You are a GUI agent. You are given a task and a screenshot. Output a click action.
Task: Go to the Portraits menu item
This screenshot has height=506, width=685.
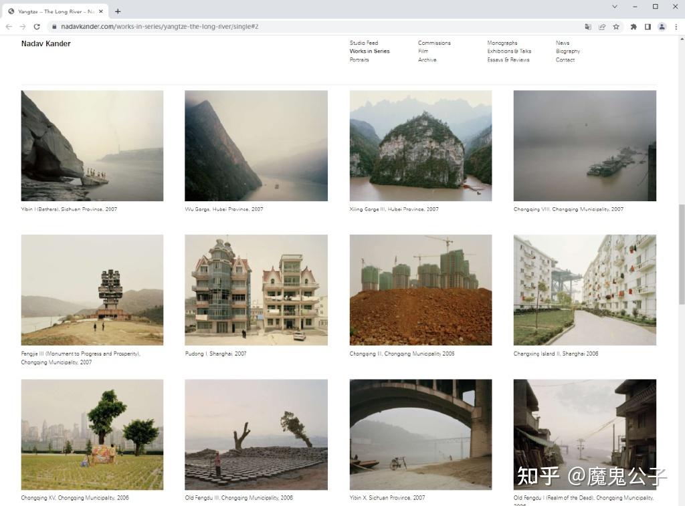click(x=359, y=59)
